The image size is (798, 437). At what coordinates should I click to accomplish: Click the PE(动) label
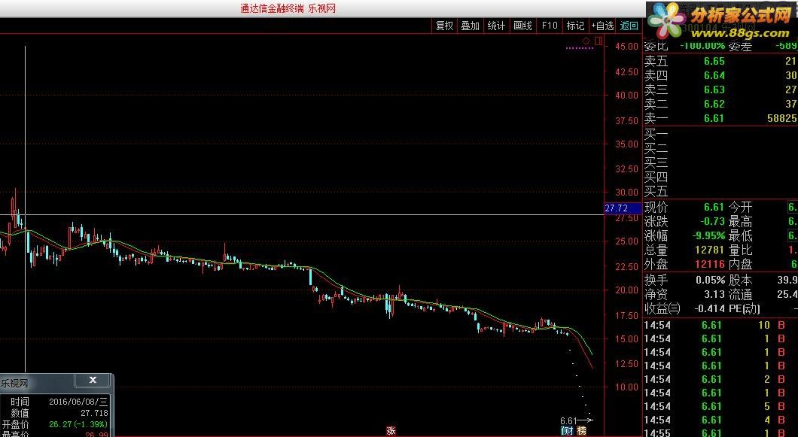[745, 308]
